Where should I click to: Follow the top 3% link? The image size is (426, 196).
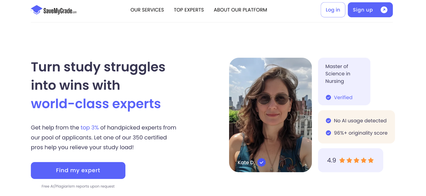[90, 128]
